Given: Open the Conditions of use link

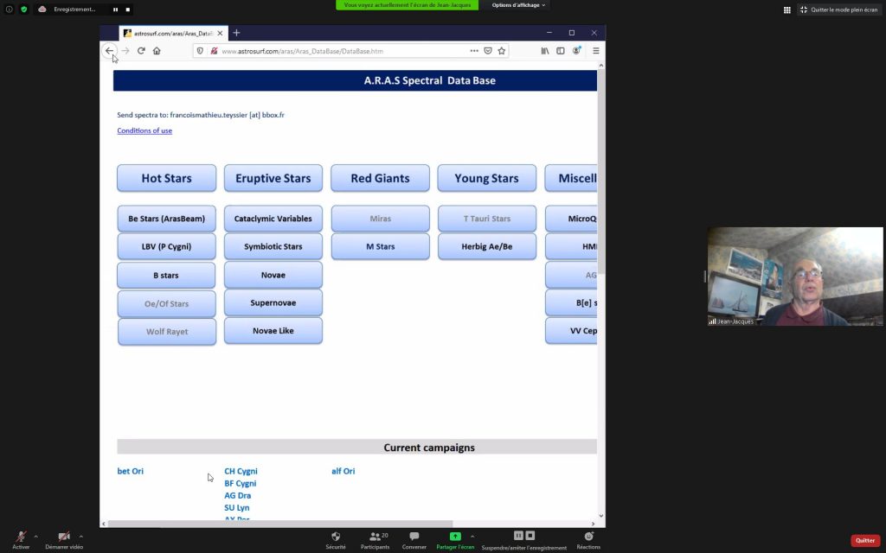Looking at the screenshot, I should pyautogui.click(x=144, y=130).
